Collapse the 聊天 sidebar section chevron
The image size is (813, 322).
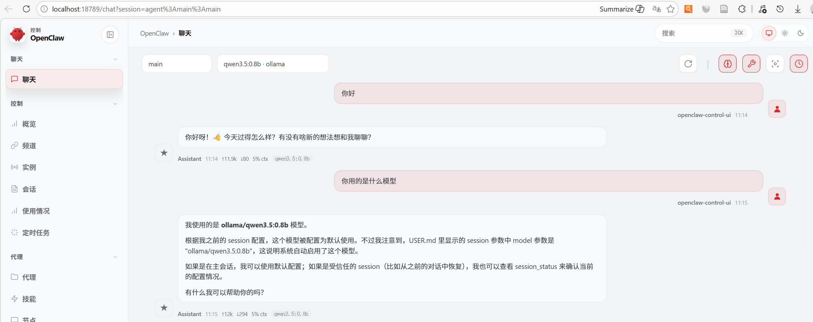tap(115, 59)
